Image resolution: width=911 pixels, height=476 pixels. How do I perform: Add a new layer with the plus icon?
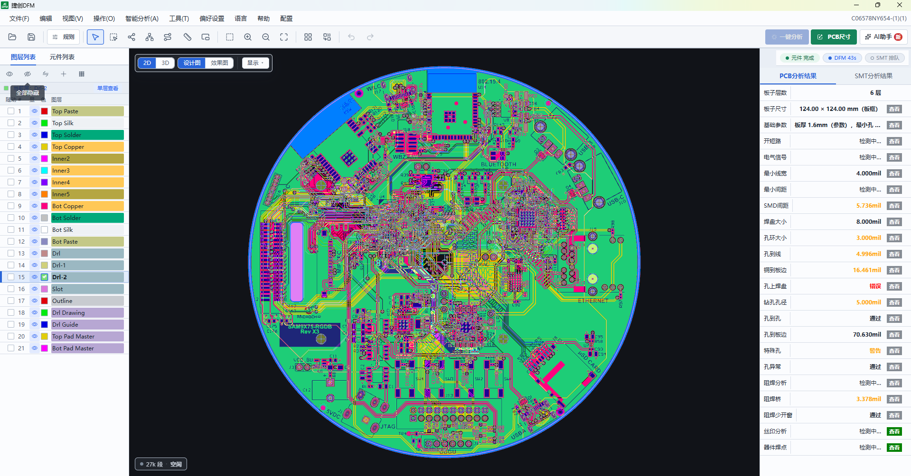[x=64, y=74]
